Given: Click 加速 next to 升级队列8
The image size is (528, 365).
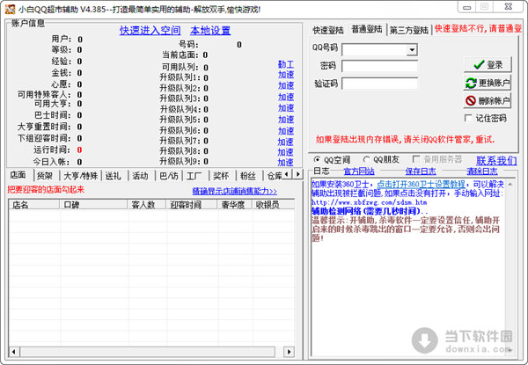Looking at the screenshot, I should (x=285, y=152).
